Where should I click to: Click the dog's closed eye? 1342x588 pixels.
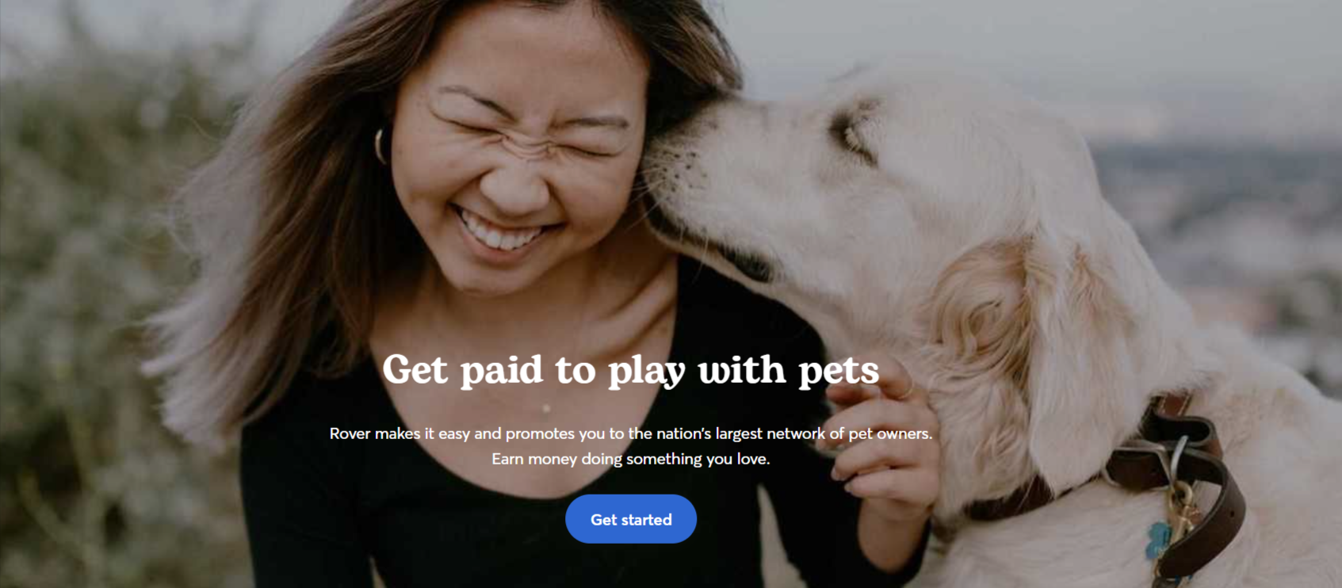click(854, 133)
